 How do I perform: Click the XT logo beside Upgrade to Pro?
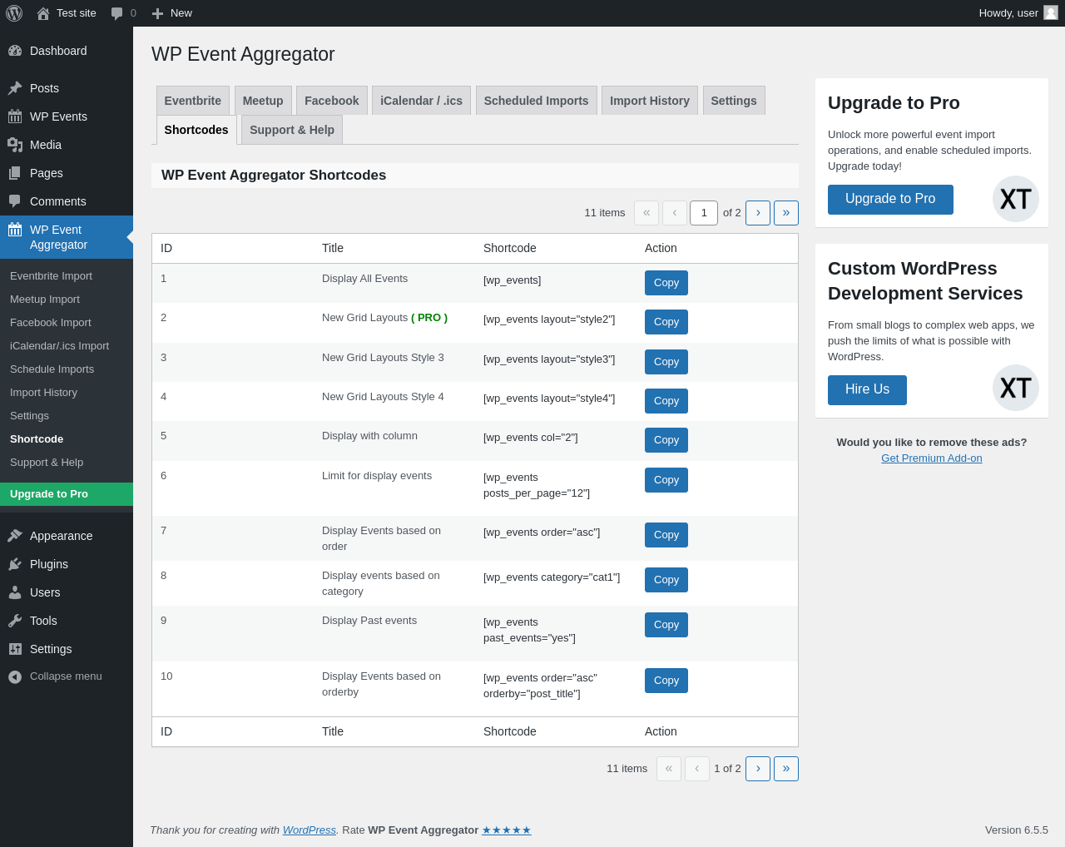pyautogui.click(x=1016, y=199)
